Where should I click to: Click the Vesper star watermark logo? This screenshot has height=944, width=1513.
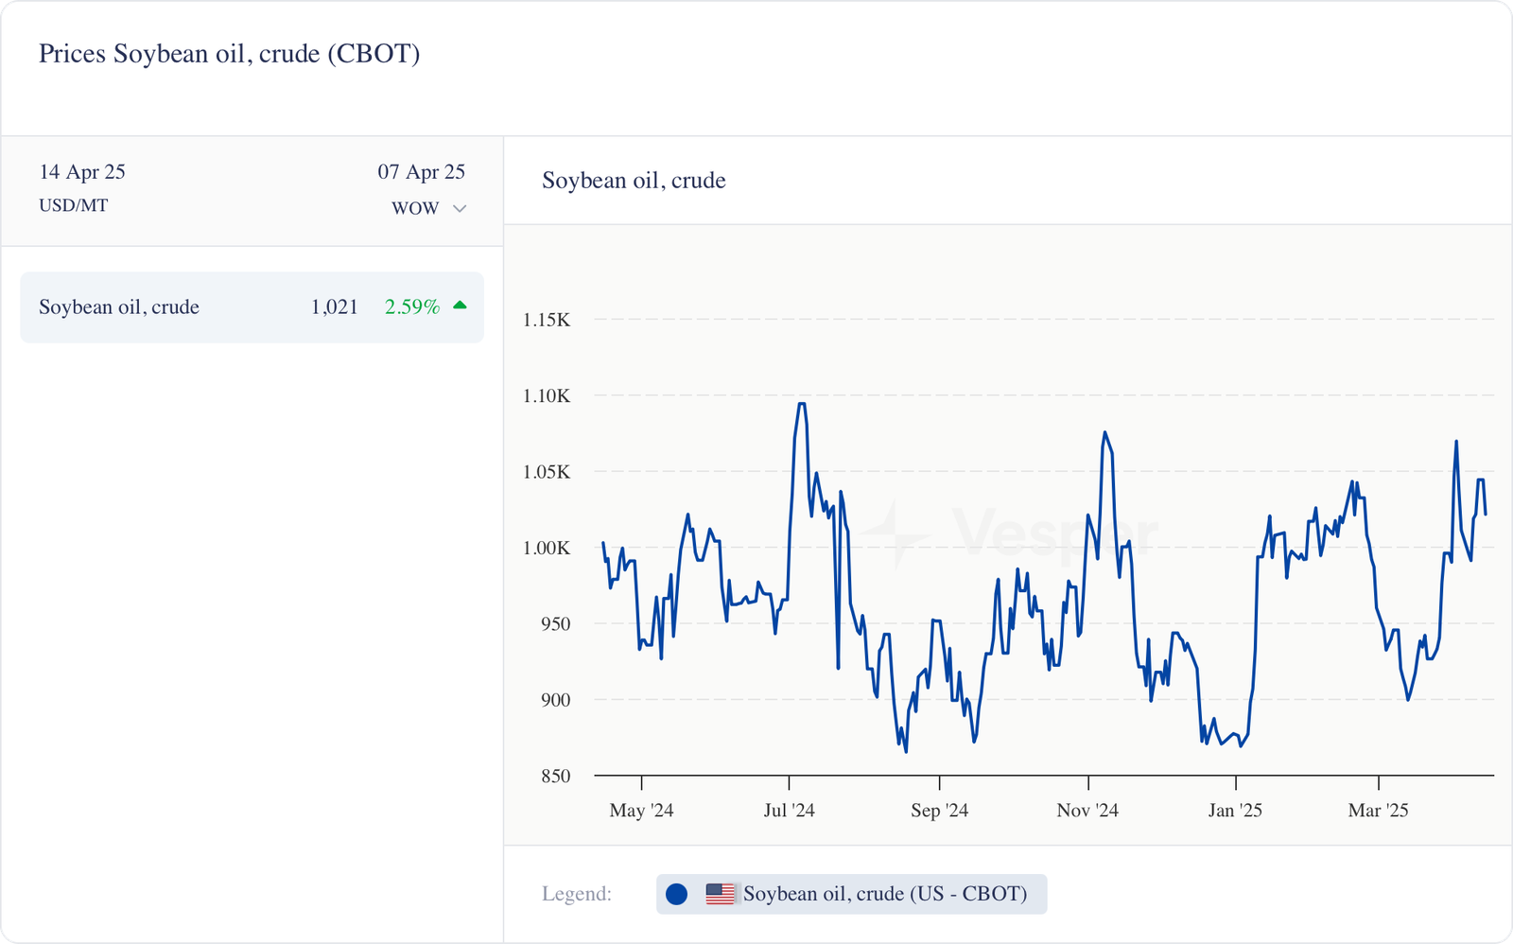click(893, 534)
